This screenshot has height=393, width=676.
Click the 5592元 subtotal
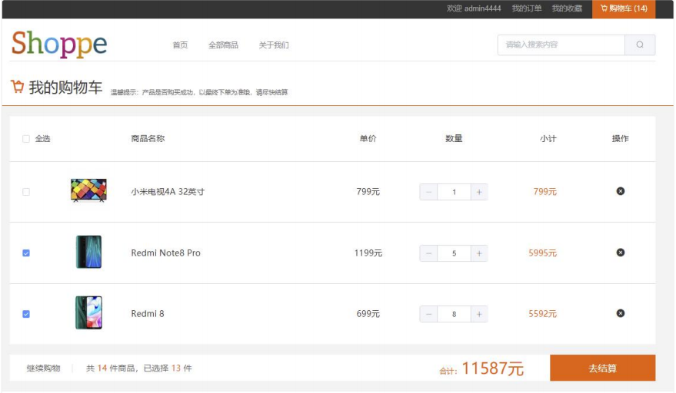[543, 314]
